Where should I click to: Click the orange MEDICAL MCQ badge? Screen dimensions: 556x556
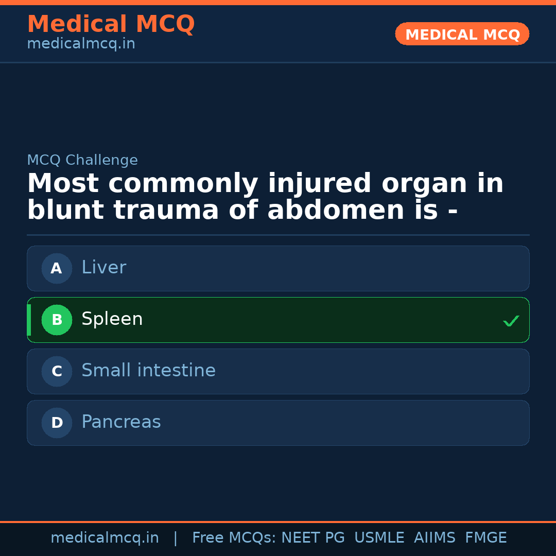462,34
